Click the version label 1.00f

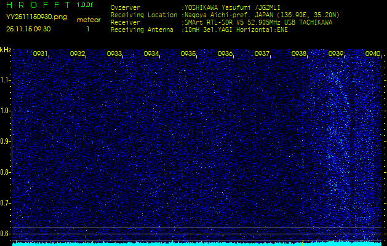[x=85, y=5]
